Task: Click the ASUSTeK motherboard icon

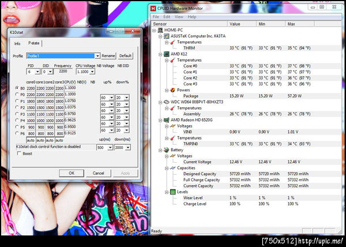Action: click(167, 36)
